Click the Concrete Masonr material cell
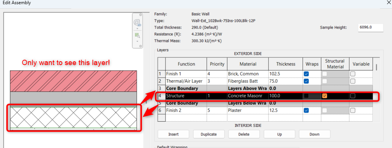The width and height of the screenshot is (392, 148). pos(248,96)
